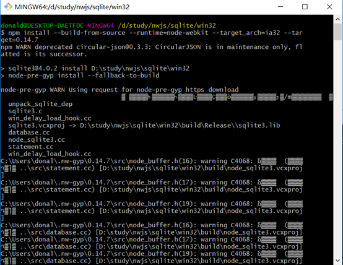
Task: Click 'node_buffer.h(19)' warning above statement.cc line
Action: tap(152, 204)
